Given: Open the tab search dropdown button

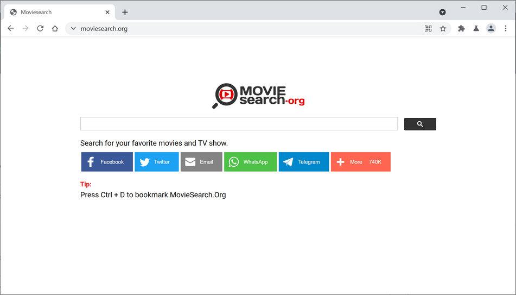Looking at the screenshot, I should pos(443,12).
